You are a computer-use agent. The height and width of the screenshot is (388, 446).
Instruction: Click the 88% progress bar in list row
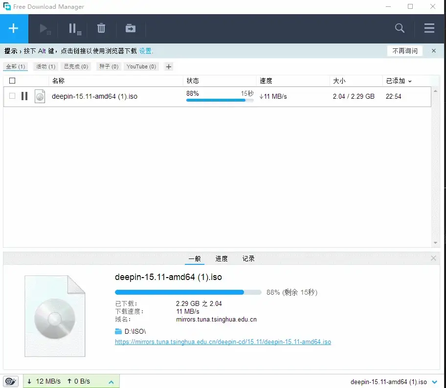click(220, 100)
